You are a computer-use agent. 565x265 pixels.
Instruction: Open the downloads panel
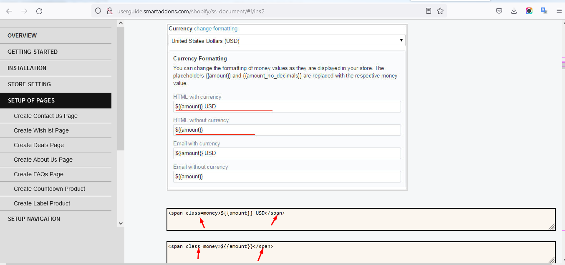tap(514, 11)
